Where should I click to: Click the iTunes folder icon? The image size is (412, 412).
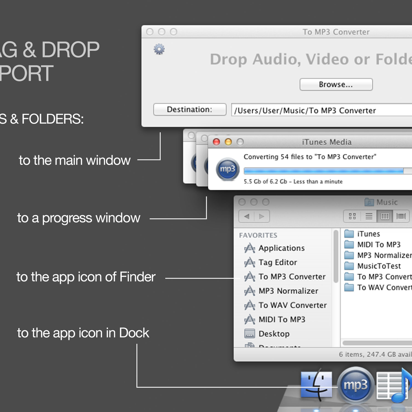pos(349,234)
